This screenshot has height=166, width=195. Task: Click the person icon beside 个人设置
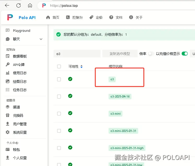coord(8,158)
